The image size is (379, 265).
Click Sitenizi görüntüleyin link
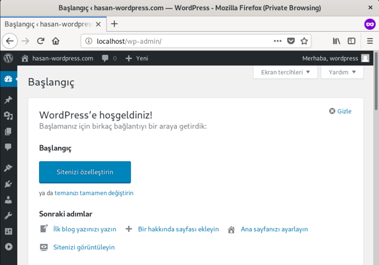click(84, 247)
